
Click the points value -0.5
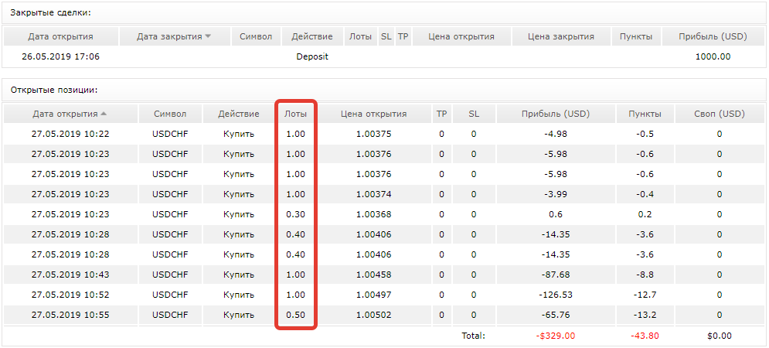coord(645,134)
